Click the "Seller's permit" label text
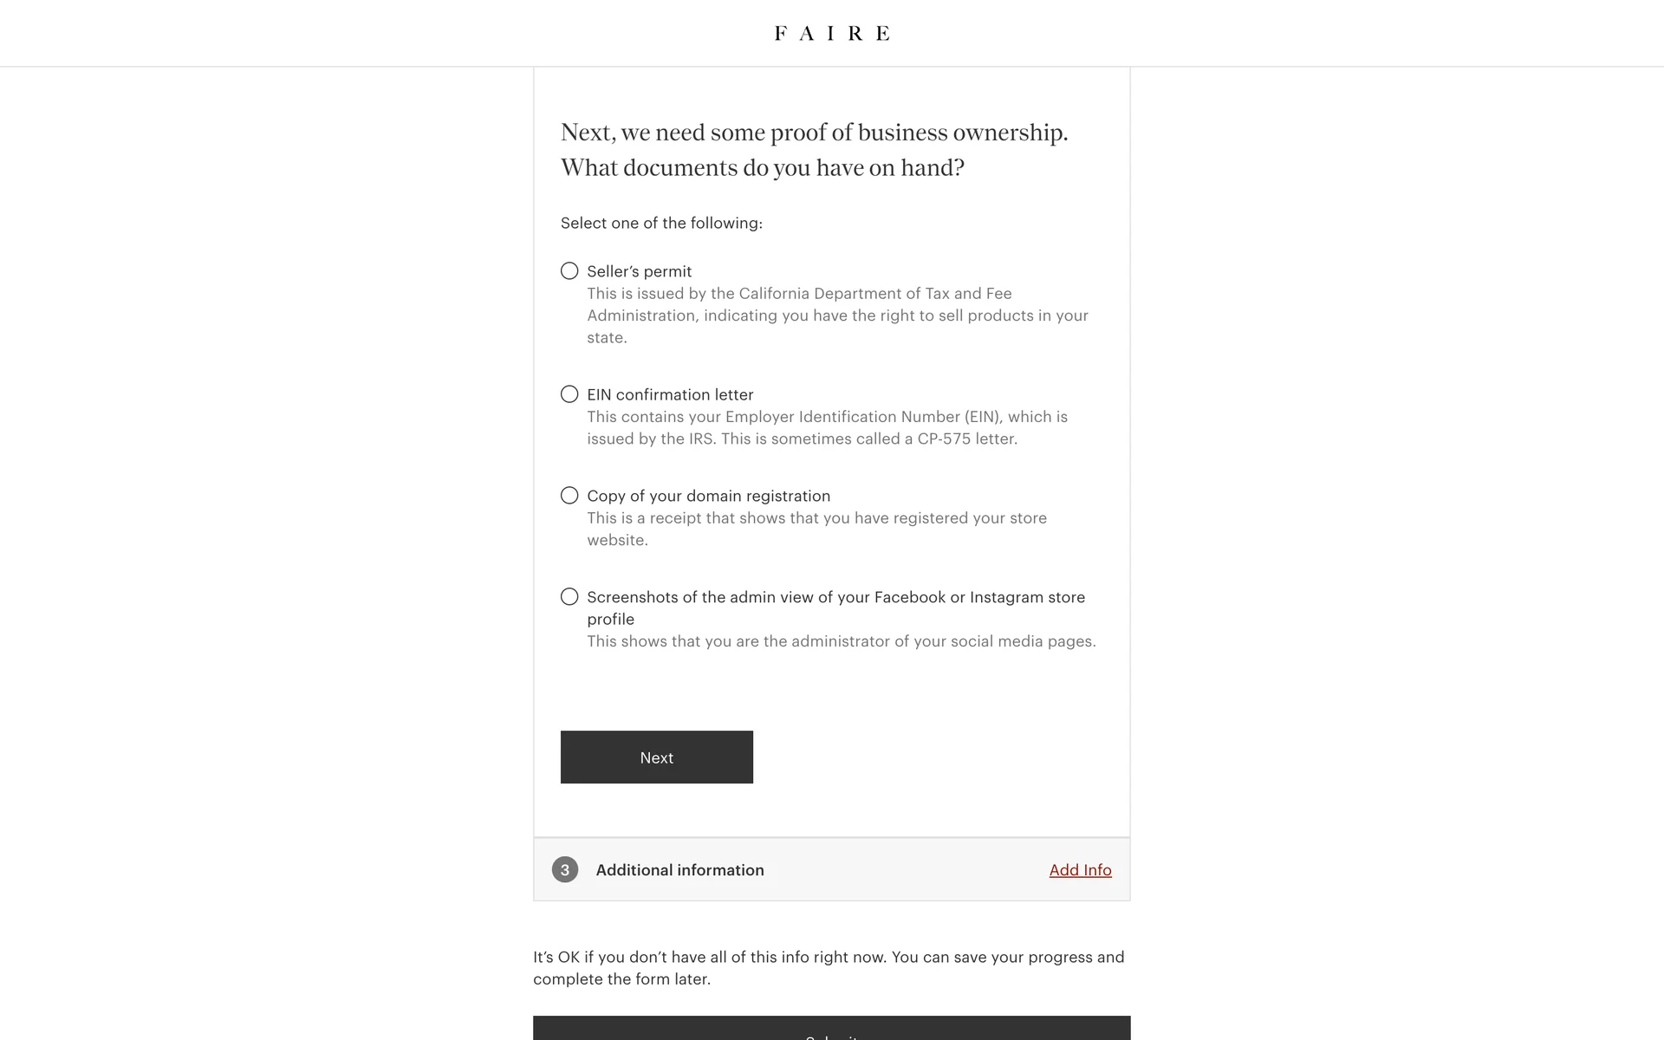 639,271
